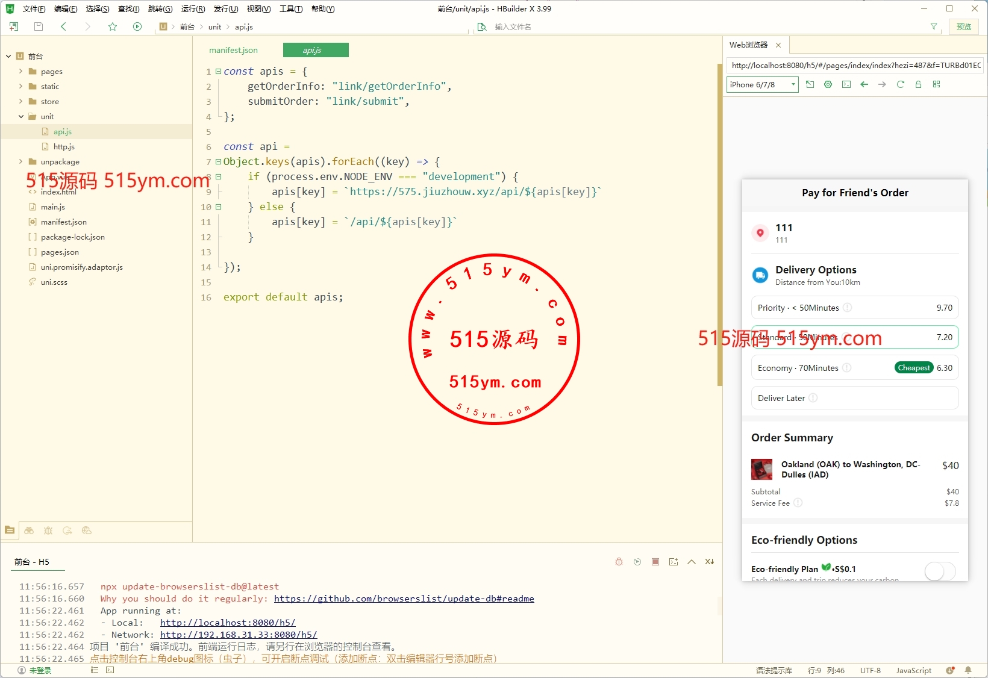Stop the running H5 console with red square

click(x=655, y=562)
